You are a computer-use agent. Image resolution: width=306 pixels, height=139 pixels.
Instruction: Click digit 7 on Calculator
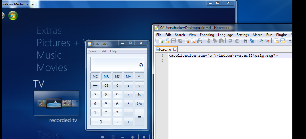tap(95, 95)
